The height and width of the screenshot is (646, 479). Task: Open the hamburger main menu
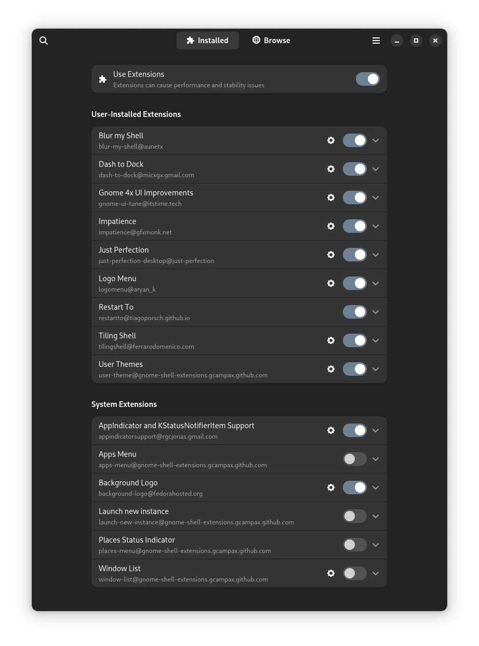tap(376, 41)
